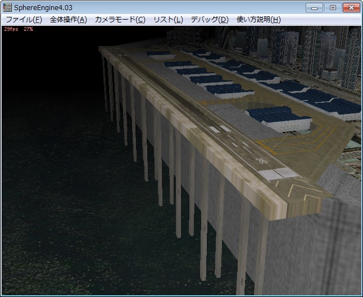Minimize the SphereEngine window

[314, 8]
